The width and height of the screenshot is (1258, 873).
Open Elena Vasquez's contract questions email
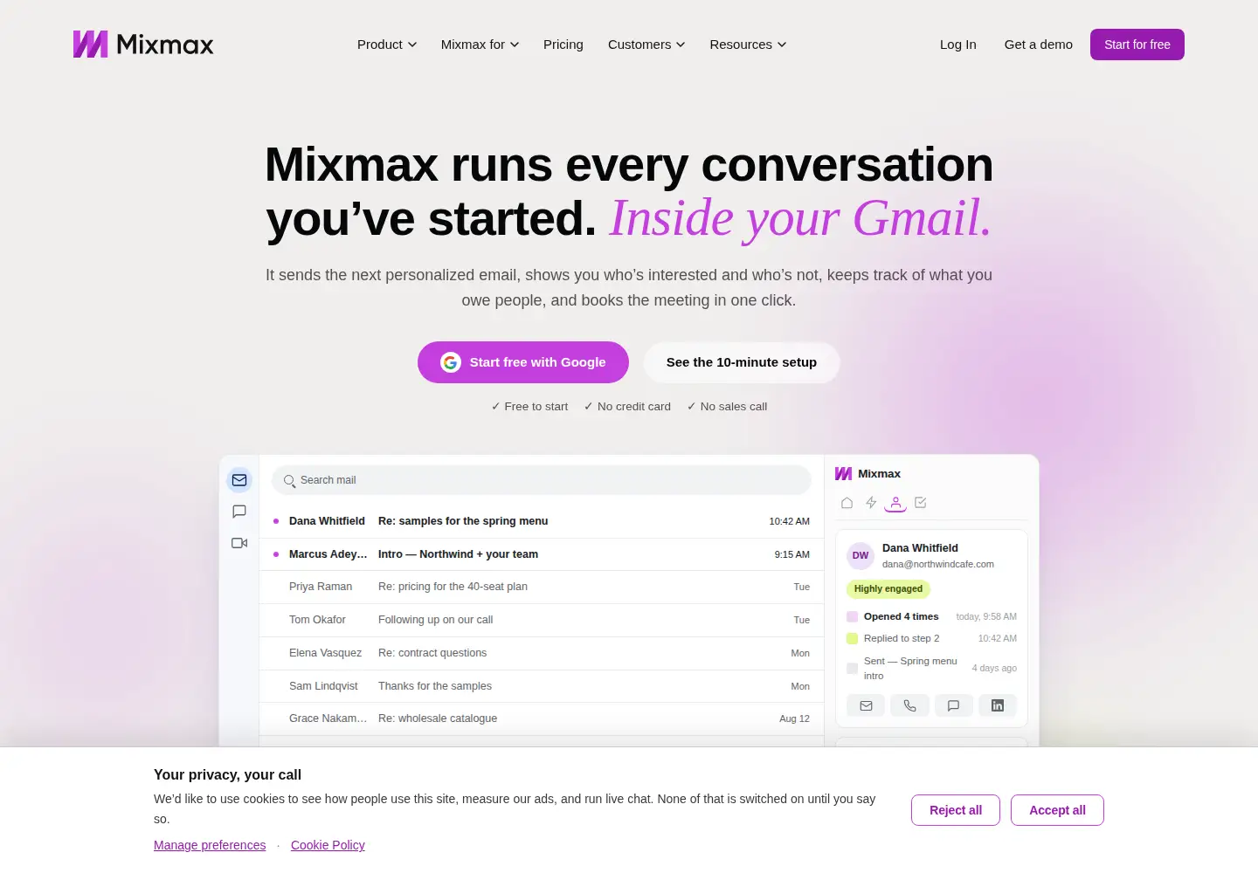542,653
